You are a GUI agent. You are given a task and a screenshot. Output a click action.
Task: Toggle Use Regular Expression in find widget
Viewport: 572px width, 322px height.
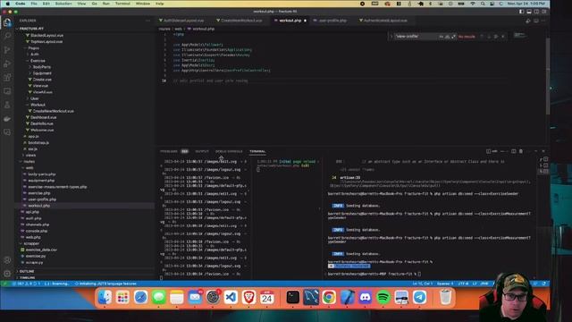coord(453,37)
